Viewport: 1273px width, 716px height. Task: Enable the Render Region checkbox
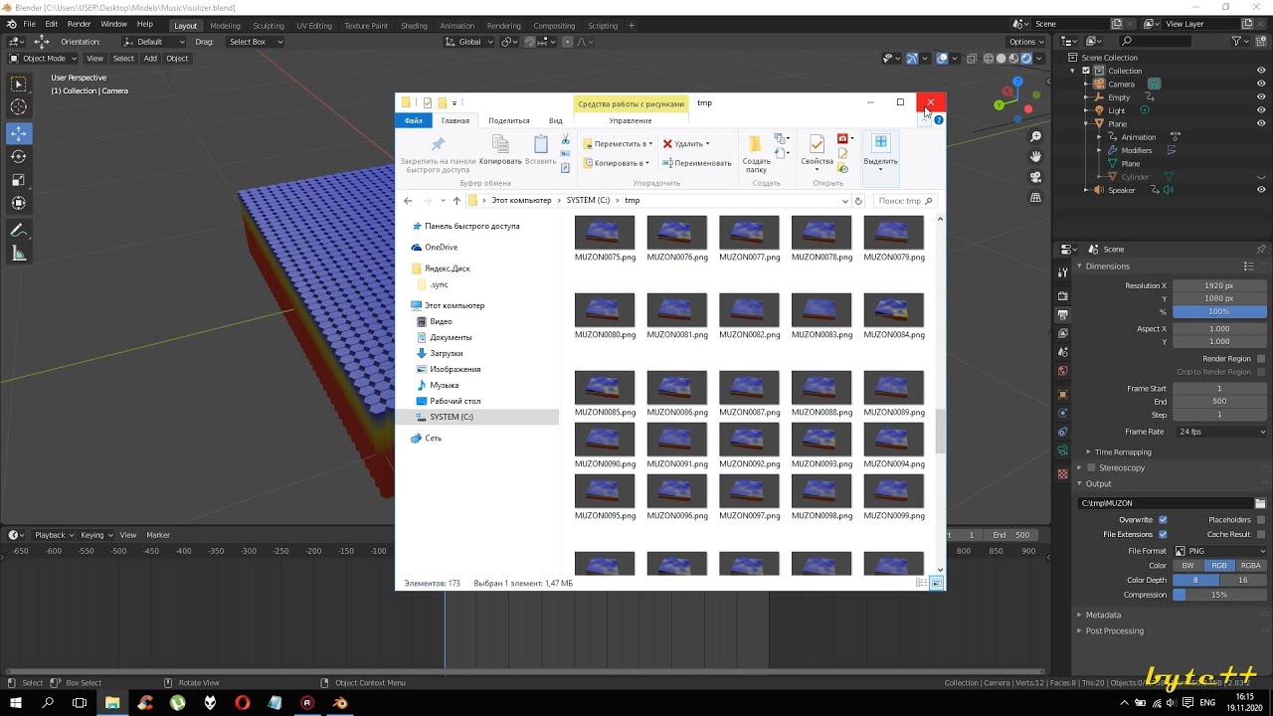tap(1261, 359)
